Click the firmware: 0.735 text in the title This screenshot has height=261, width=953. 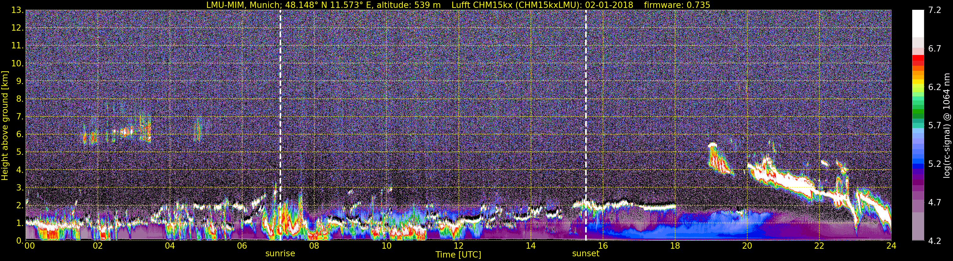click(677, 5)
